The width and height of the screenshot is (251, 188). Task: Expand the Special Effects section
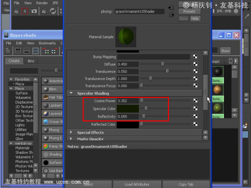(71, 132)
